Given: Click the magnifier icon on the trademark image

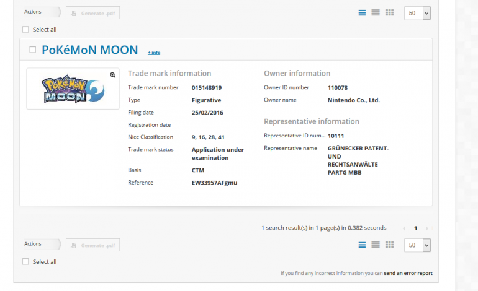Looking at the screenshot, I should click(113, 75).
